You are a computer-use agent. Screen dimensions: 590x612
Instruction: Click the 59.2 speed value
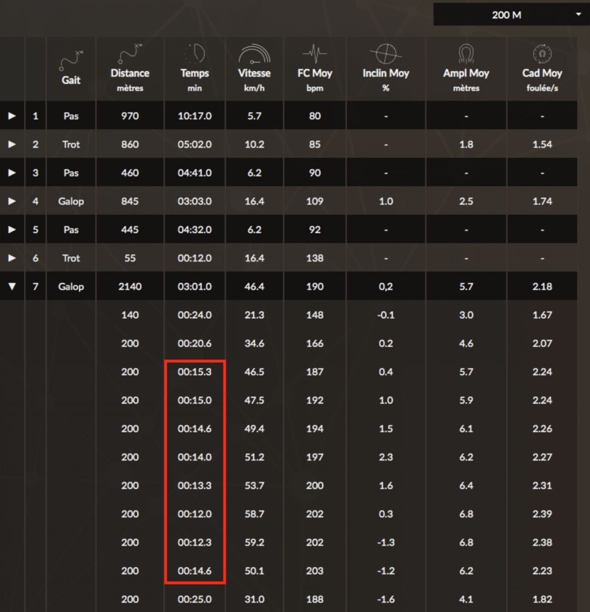coord(254,542)
